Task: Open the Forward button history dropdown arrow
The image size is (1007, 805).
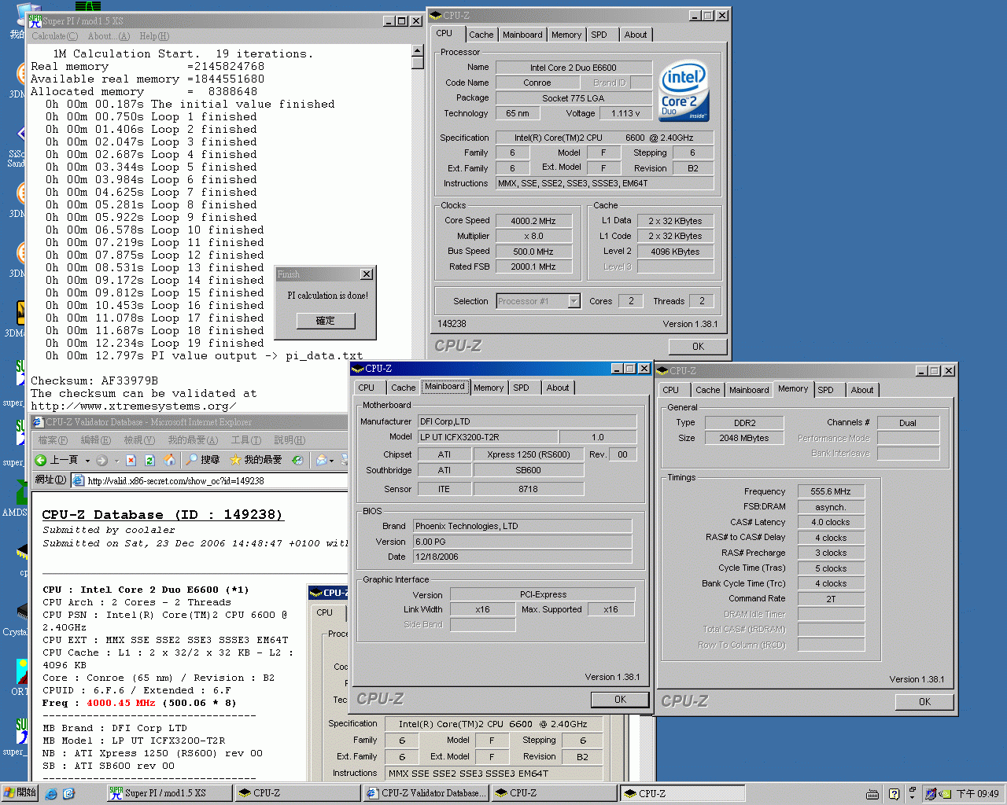Action: click(x=116, y=461)
